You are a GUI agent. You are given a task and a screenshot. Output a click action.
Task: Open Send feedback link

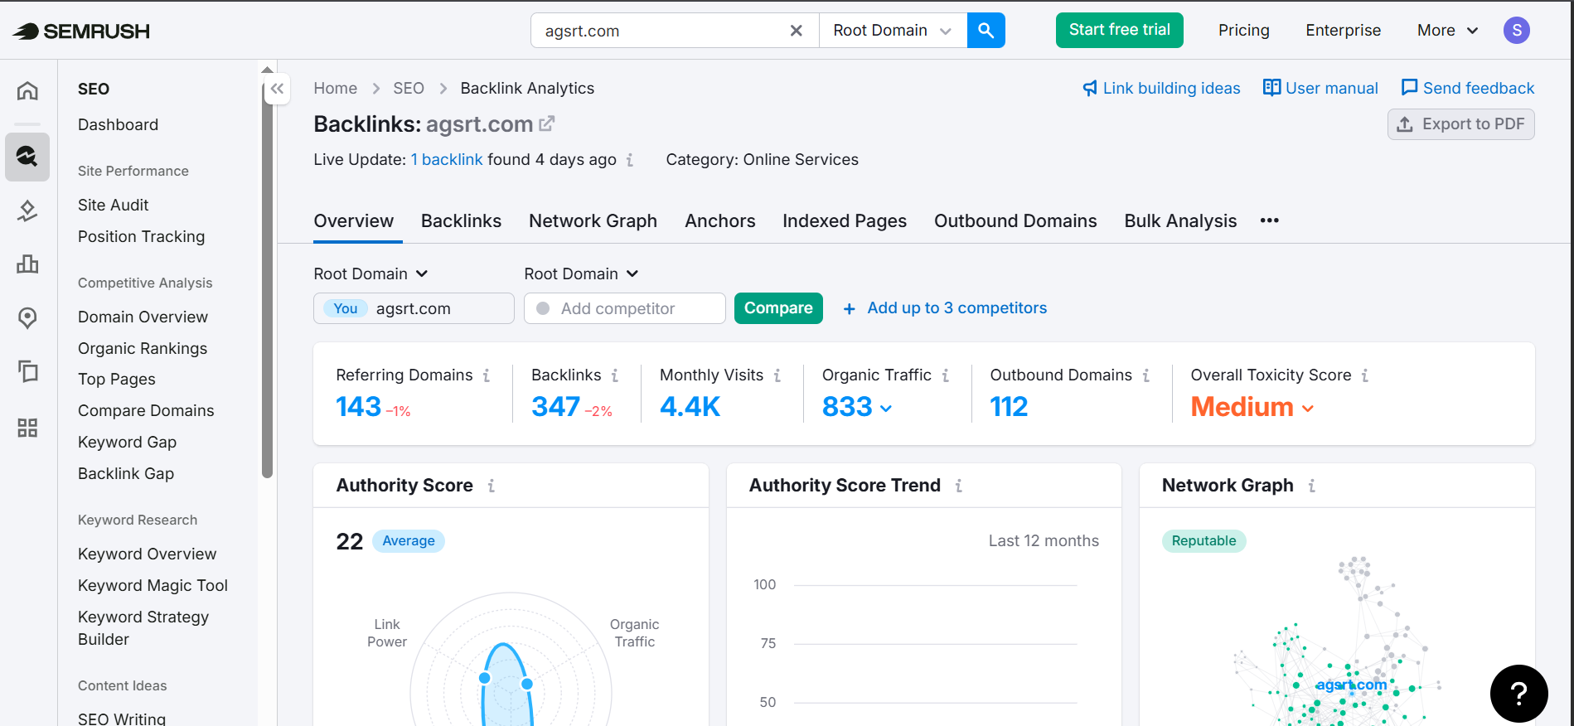pyautogui.click(x=1468, y=89)
